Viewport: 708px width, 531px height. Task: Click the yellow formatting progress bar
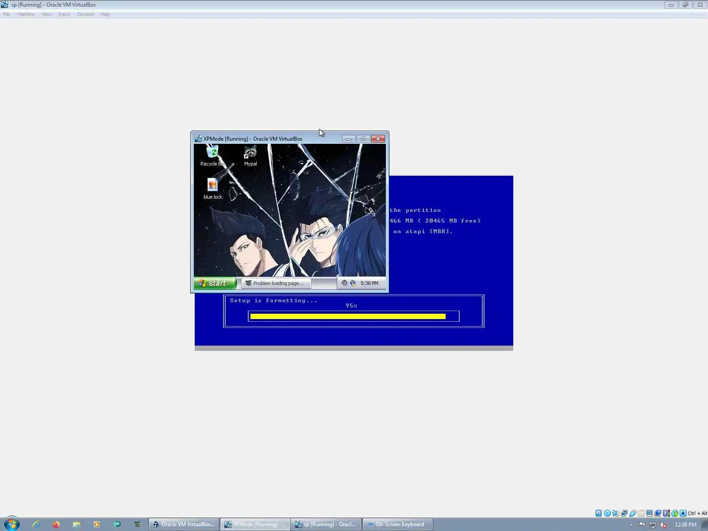coord(348,316)
